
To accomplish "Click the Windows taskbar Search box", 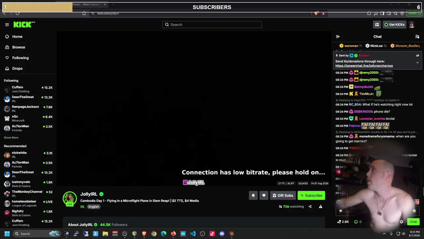I will (x=37, y=234).
